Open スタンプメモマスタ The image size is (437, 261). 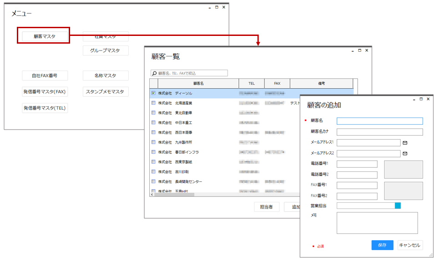(105, 91)
